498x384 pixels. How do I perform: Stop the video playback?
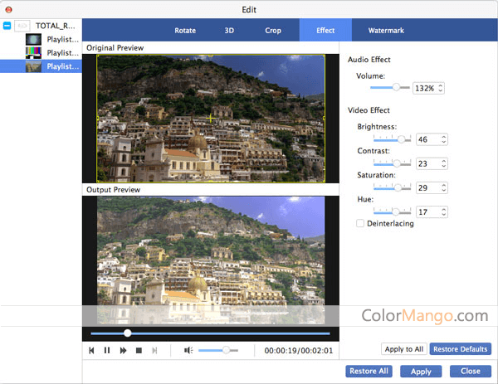(139, 351)
